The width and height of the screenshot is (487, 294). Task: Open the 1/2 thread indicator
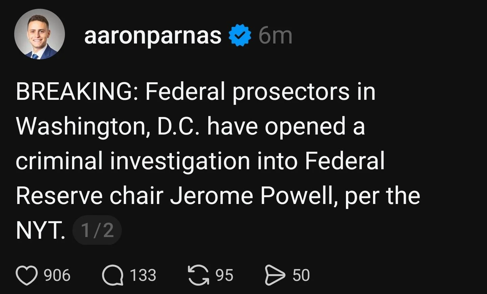(97, 230)
